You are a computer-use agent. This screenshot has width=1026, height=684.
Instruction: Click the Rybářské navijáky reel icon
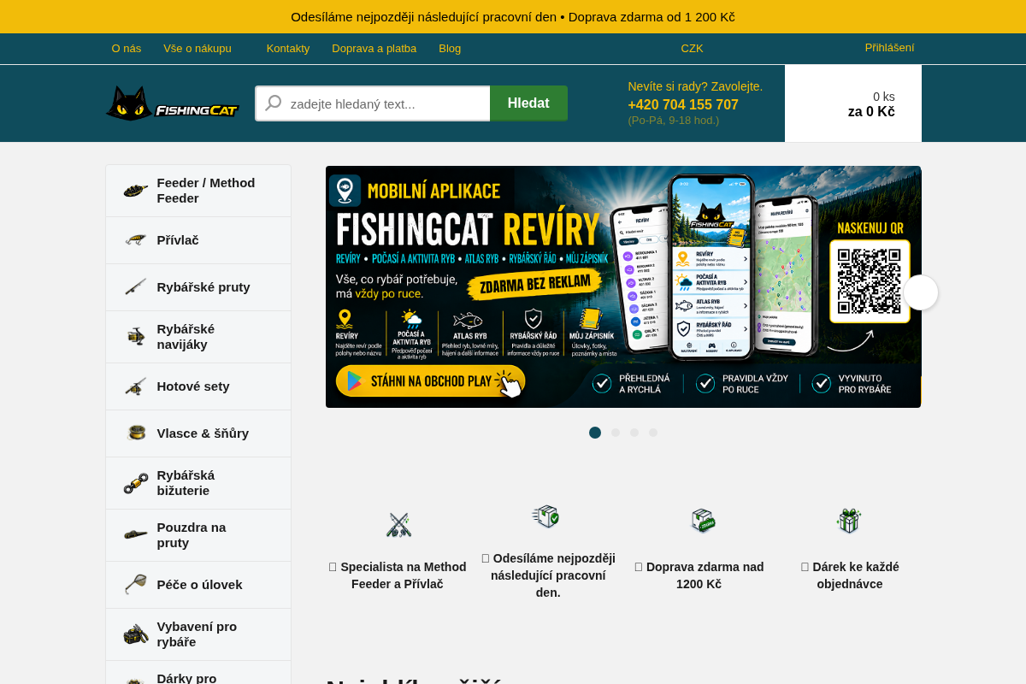pyautogui.click(x=135, y=337)
